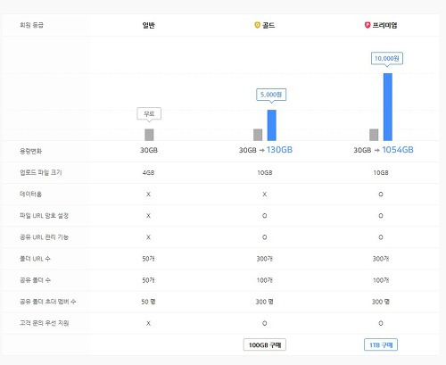Click the 50 명 member count value
The height and width of the screenshot is (365, 446).
(148, 302)
